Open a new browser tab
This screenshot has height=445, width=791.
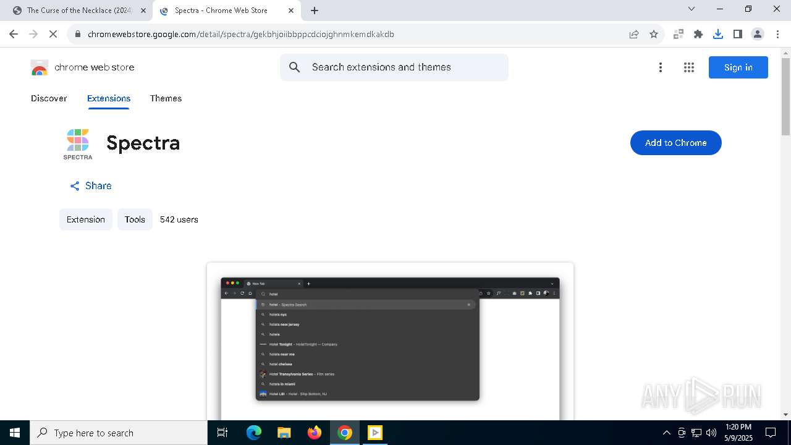coord(315,11)
